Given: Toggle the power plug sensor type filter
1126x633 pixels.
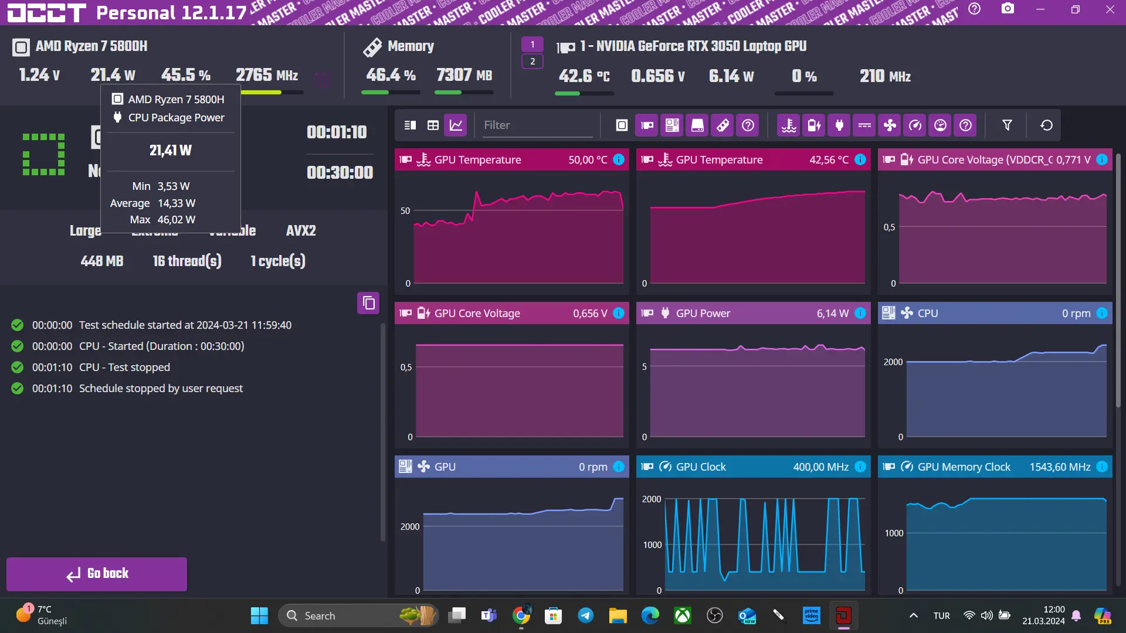Looking at the screenshot, I should click(x=840, y=125).
